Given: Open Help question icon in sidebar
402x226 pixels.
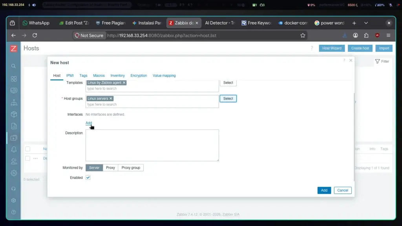Looking at the screenshot, I should [x=14, y=212].
